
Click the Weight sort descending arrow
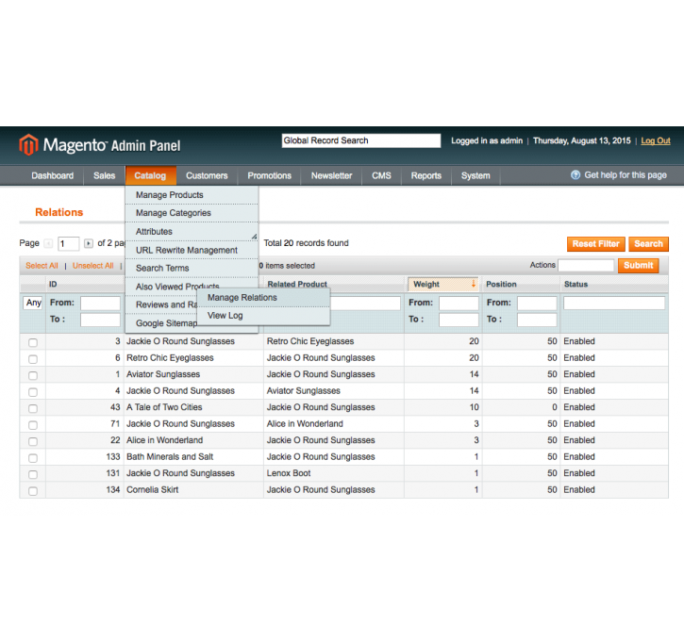tap(474, 284)
